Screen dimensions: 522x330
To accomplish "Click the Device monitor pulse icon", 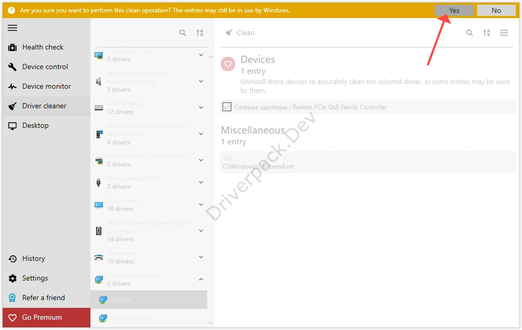I will (x=12, y=87).
